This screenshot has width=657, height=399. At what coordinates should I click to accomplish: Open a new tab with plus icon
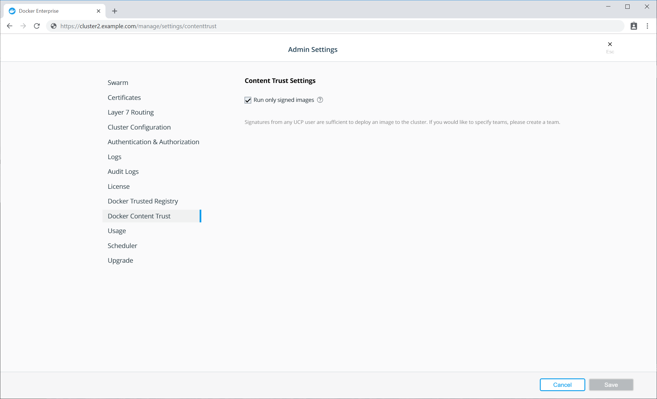(114, 11)
